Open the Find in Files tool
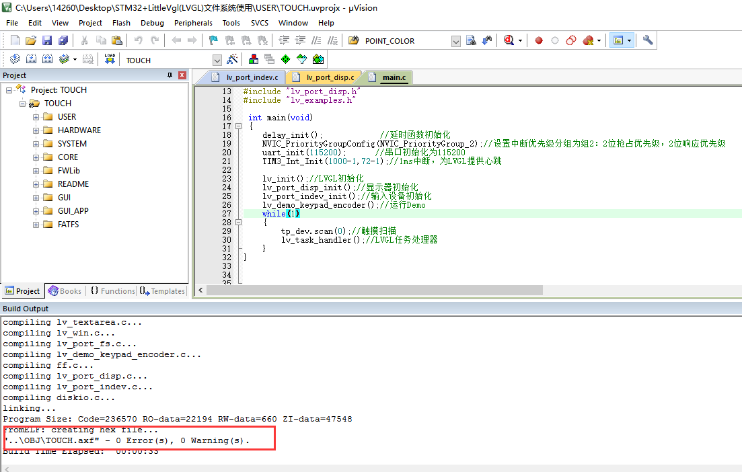Screen dimensions: 742x472 [x=471, y=40]
